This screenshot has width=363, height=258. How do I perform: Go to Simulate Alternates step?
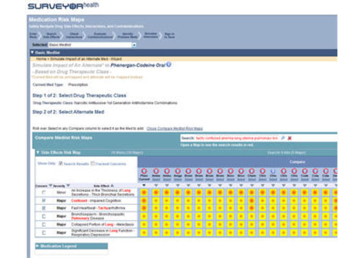pyautogui.click(x=150, y=35)
